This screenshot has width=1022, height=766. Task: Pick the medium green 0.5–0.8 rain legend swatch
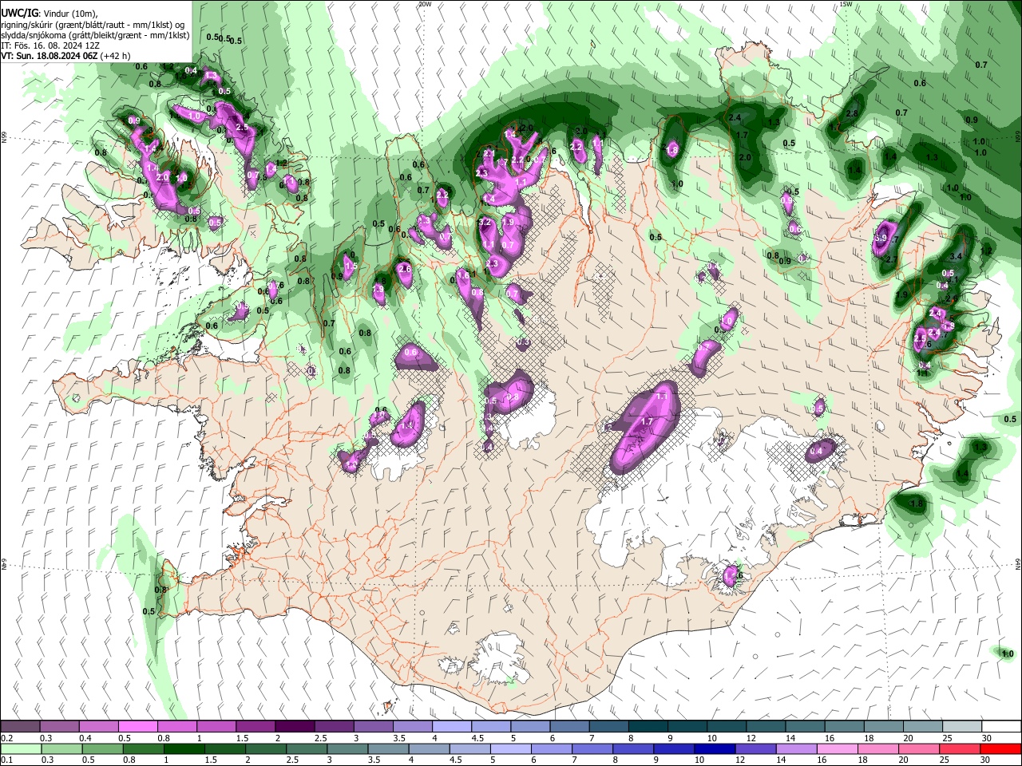102,748
